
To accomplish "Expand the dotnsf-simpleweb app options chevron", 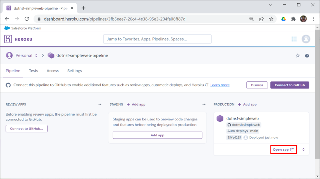I will point(304,149).
